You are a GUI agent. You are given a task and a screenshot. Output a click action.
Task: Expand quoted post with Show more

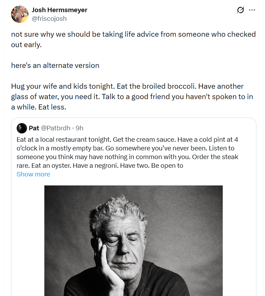[x=33, y=174]
